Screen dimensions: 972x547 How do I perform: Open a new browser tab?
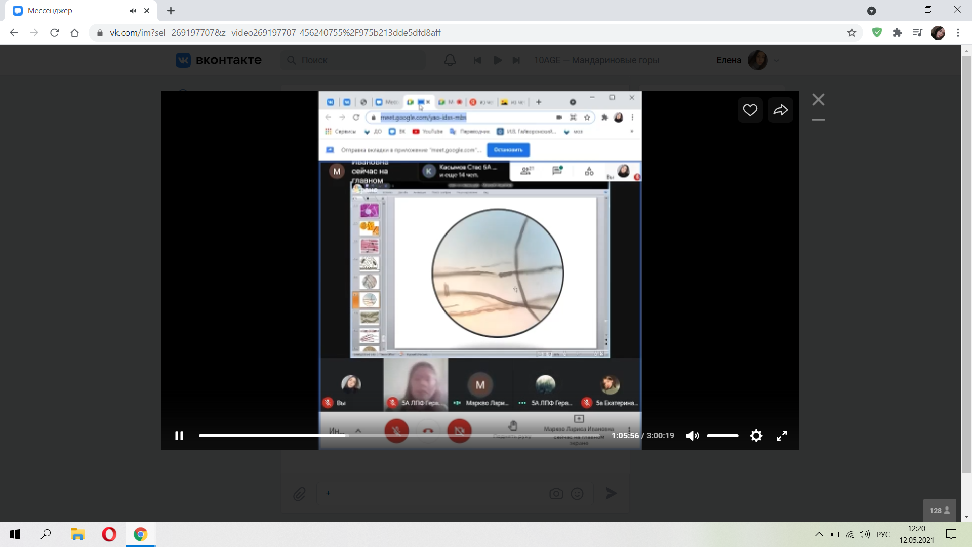[x=171, y=11]
